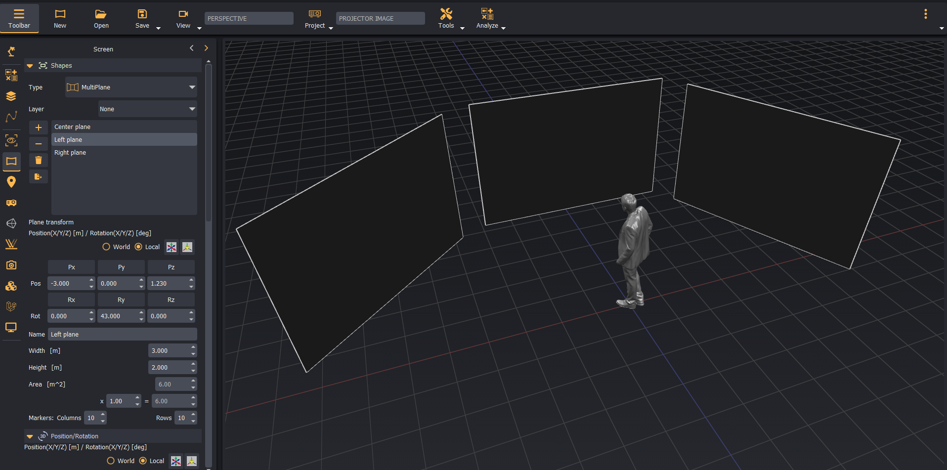Click the Pz column header button
The height and width of the screenshot is (470, 947).
click(171, 267)
